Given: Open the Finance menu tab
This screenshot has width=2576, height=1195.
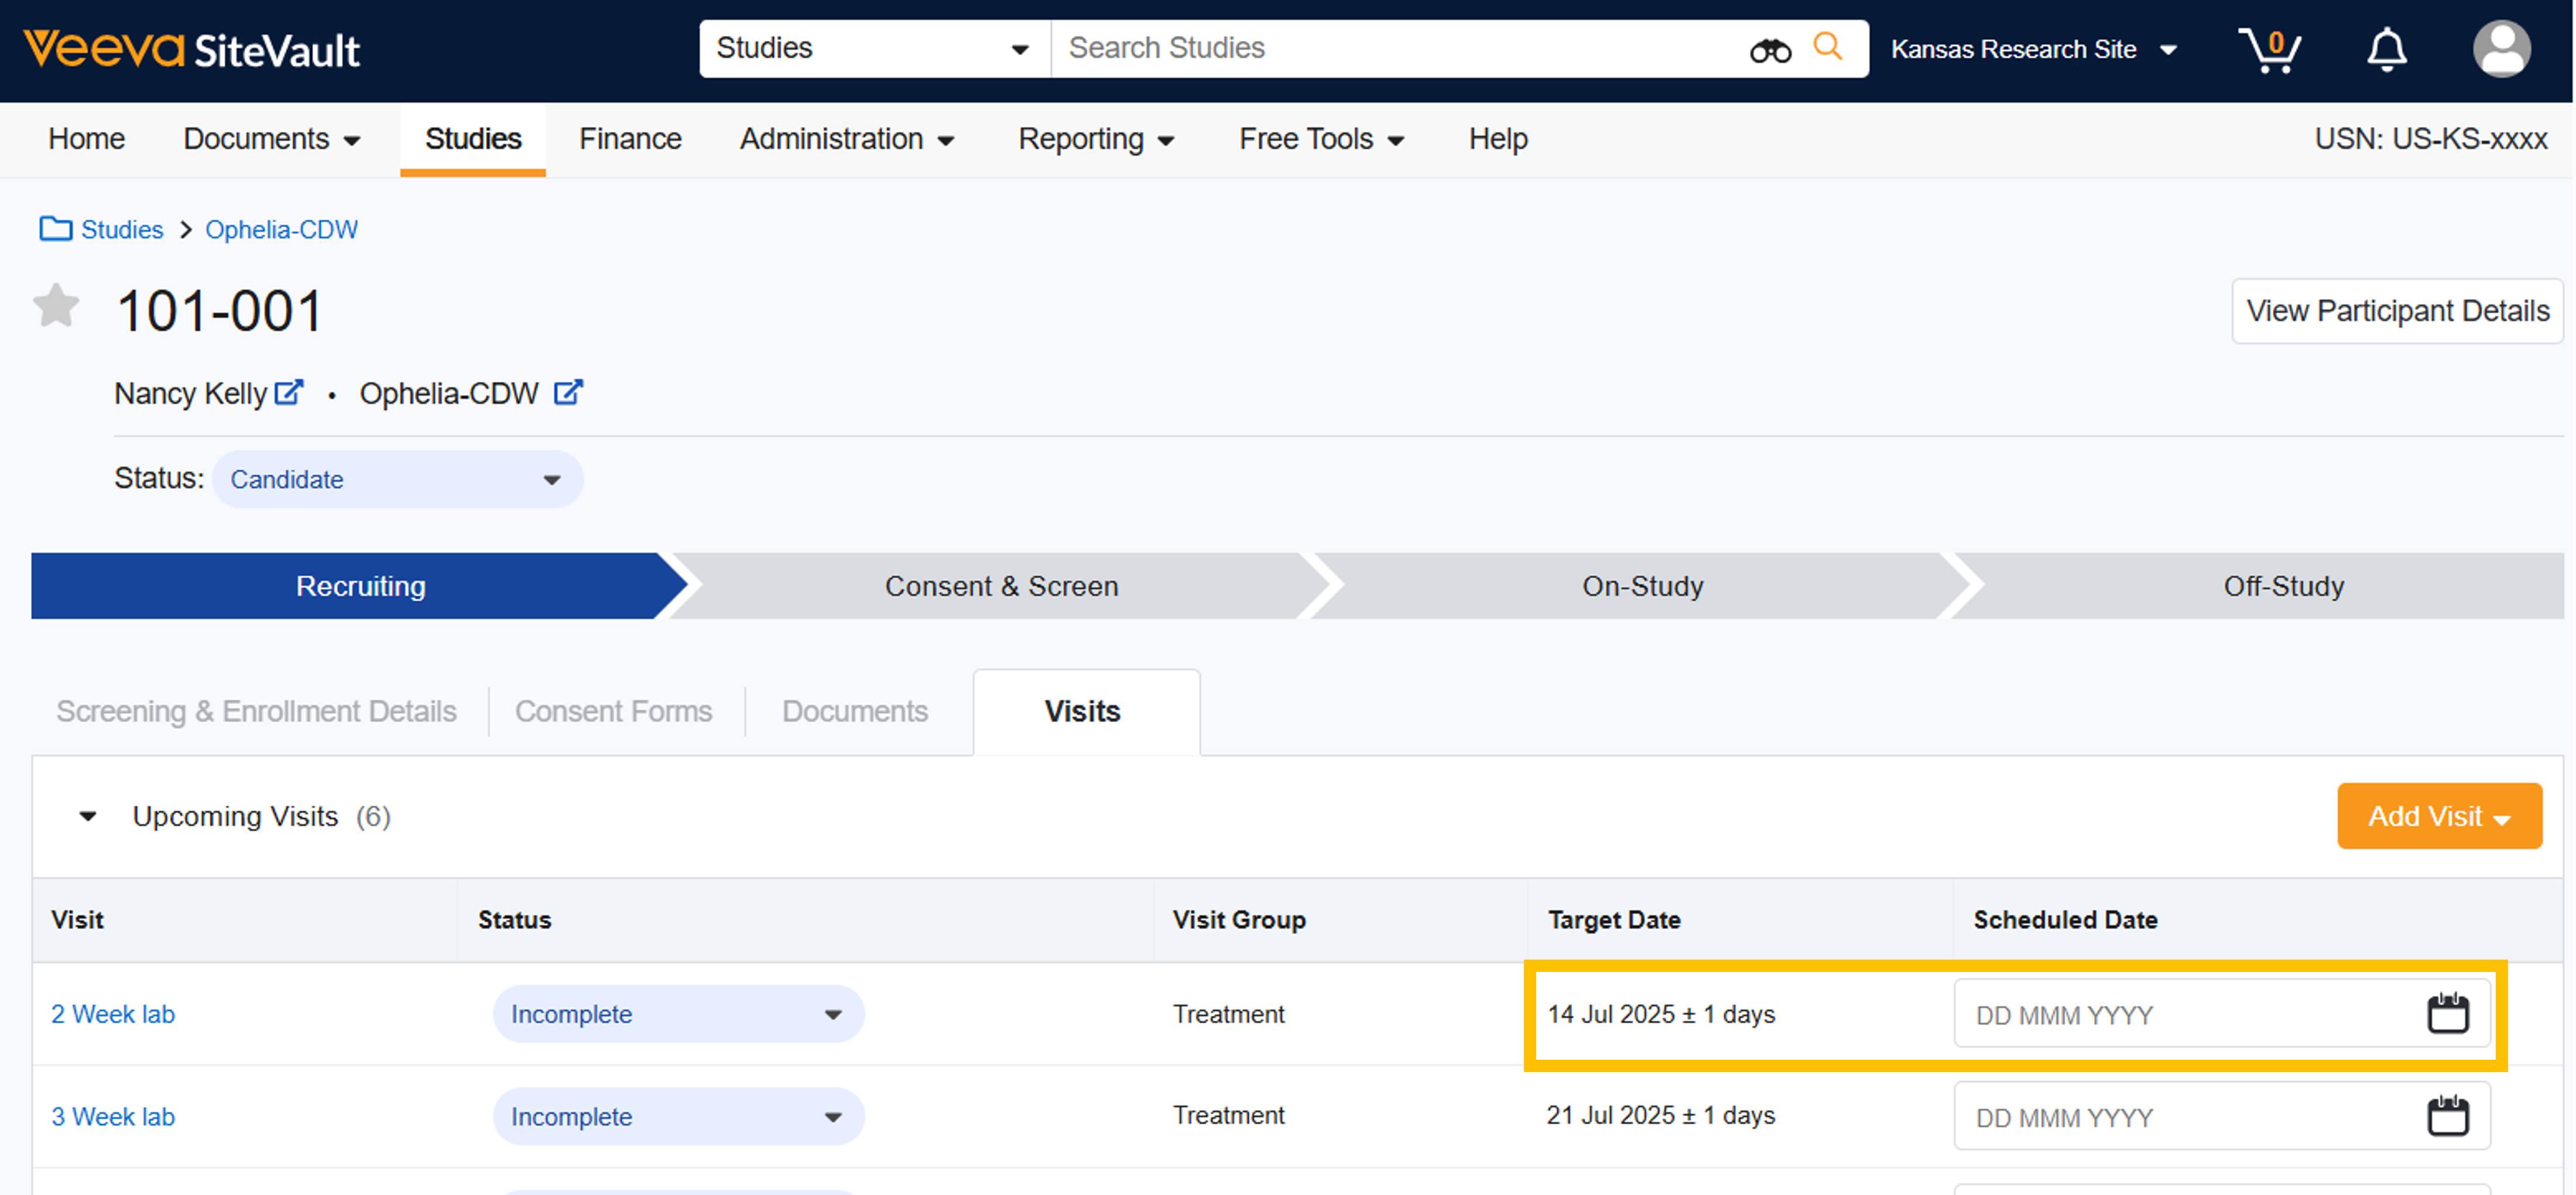Looking at the screenshot, I should pyautogui.click(x=630, y=139).
